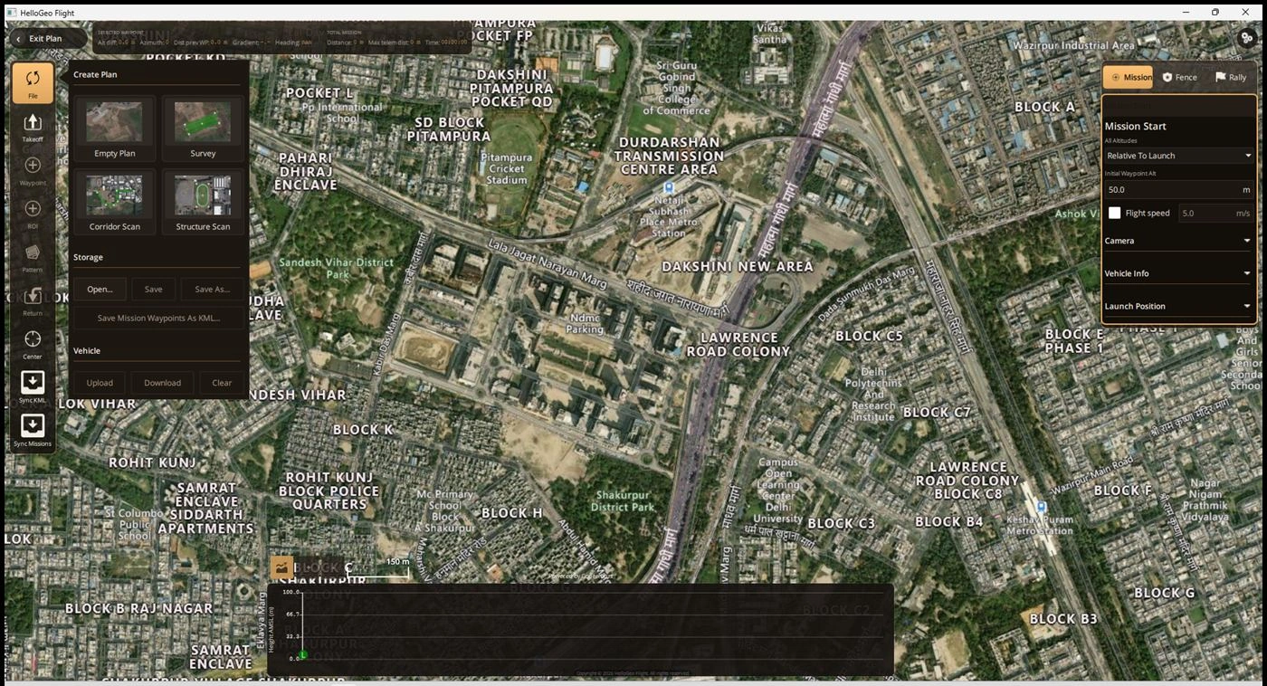Switch to the Rally tab
The image size is (1267, 686).
tap(1231, 77)
